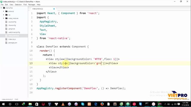Open Skype from the taskbar
191x107 pixels.
pyautogui.click(x=83, y=104)
